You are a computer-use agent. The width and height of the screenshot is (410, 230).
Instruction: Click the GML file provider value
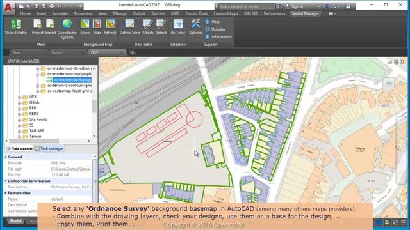pos(58,163)
